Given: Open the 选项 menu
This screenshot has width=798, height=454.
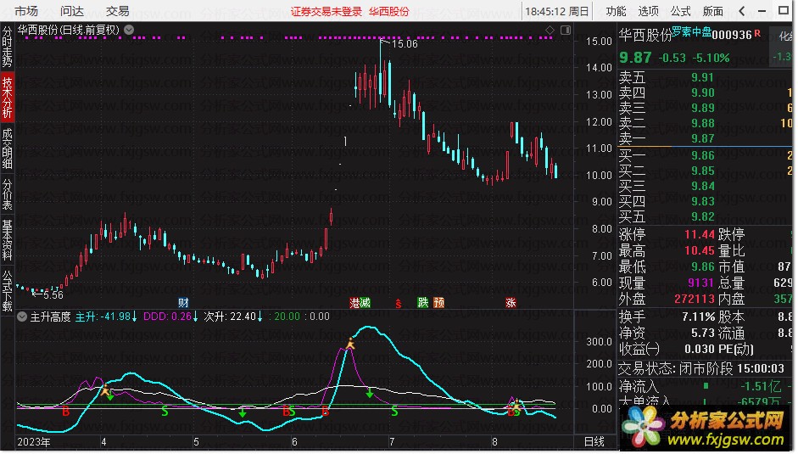Looking at the screenshot, I should click(649, 11).
